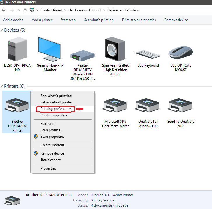This screenshot has height=209, width=212.
Task: Select the USB Keyboard device icon
Action: pos(148,54)
